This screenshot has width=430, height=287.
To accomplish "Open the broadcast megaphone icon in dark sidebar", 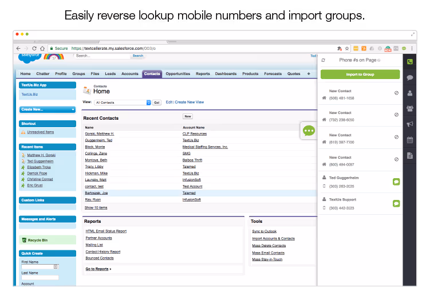I will click(x=410, y=124).
